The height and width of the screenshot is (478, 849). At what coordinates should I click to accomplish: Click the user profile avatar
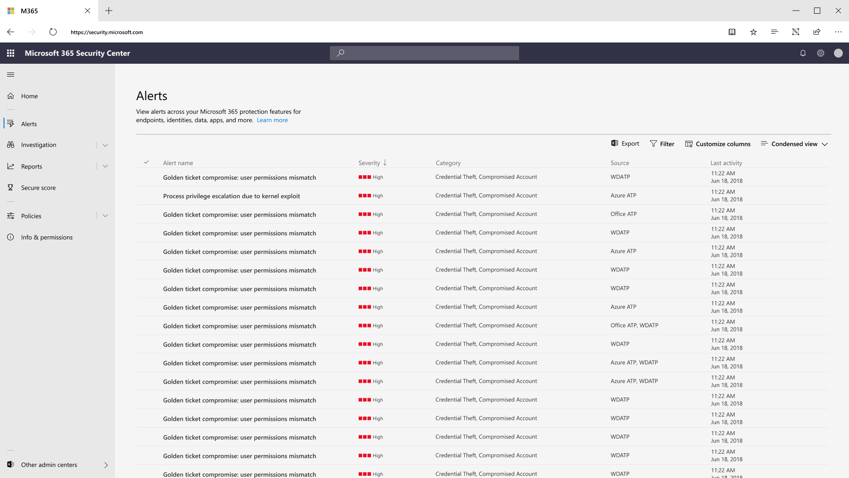tap(838, 53)
